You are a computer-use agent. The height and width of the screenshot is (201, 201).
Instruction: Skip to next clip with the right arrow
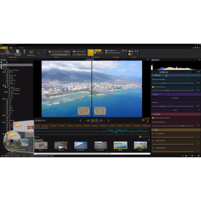pyautogui.click(x=108, y=121)
